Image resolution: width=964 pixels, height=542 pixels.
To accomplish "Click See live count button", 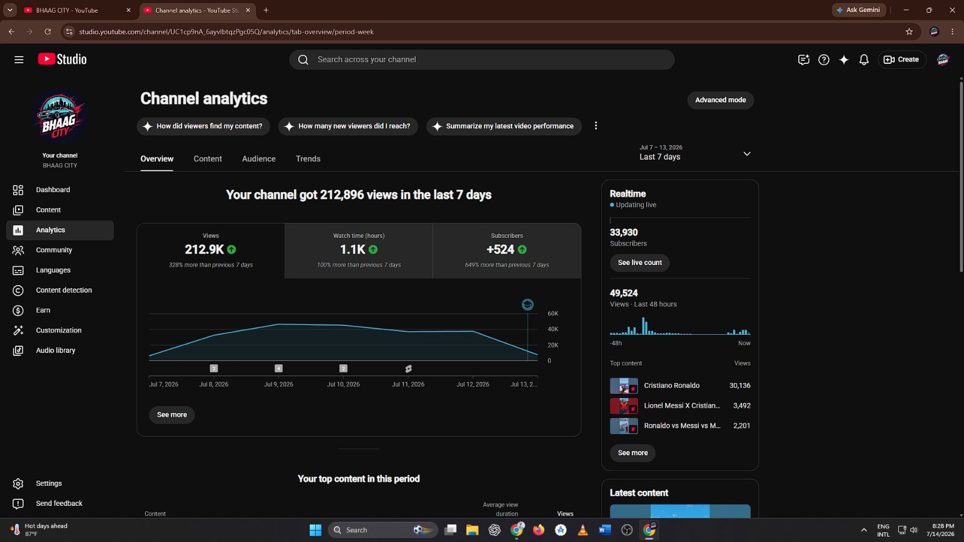I will (x=640, y=263).
